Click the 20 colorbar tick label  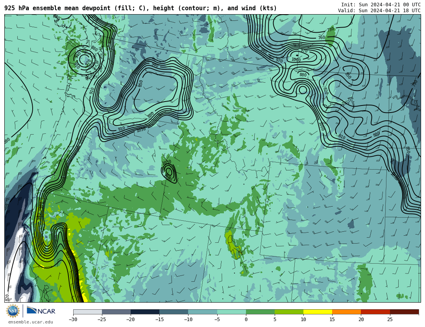pos(361,320)
